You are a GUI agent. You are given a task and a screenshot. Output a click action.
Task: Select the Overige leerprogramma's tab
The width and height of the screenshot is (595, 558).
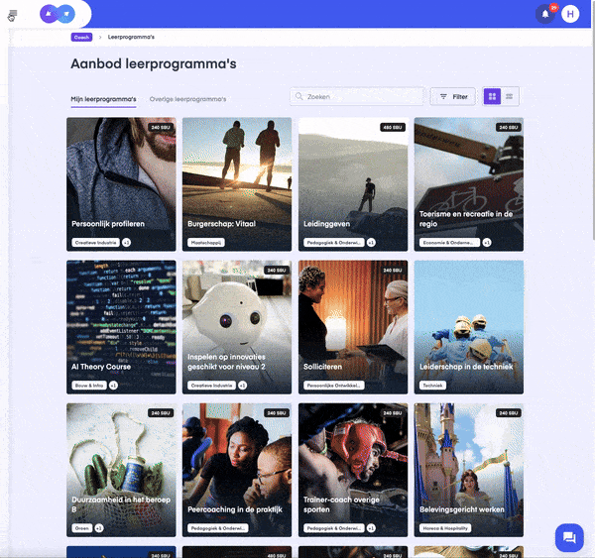click(187, 99)
